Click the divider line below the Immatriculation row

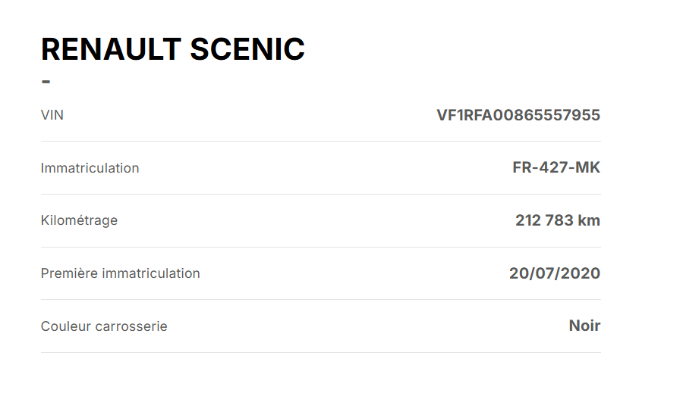pyautogui.click(x=320, y=194)
